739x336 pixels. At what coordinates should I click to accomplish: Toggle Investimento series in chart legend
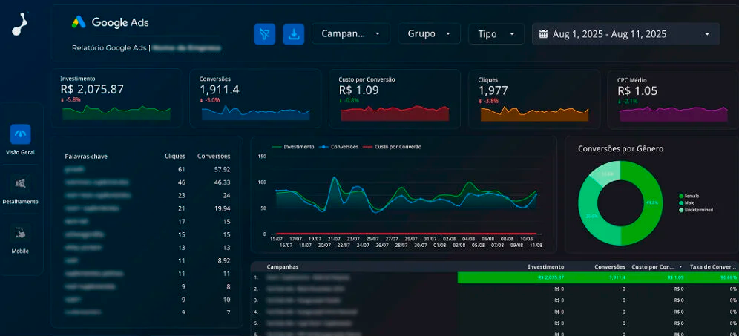coord(294,147)
